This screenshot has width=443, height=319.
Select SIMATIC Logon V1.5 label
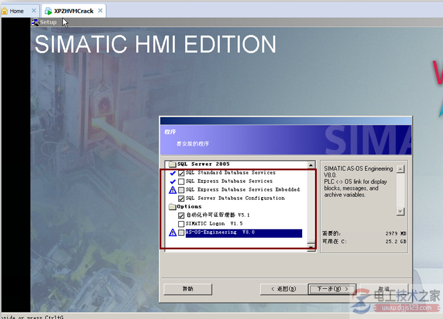click(x=214, y=224)
